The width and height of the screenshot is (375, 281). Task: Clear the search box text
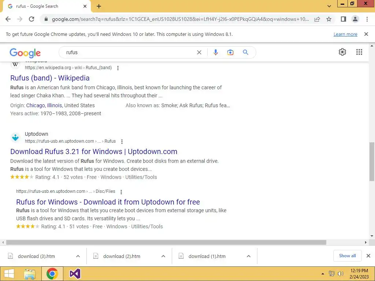coord(199,52)
